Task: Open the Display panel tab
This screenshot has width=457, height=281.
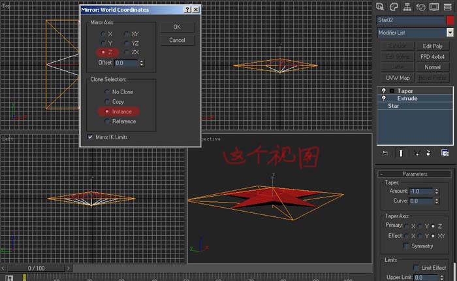Action: point(434,7)
